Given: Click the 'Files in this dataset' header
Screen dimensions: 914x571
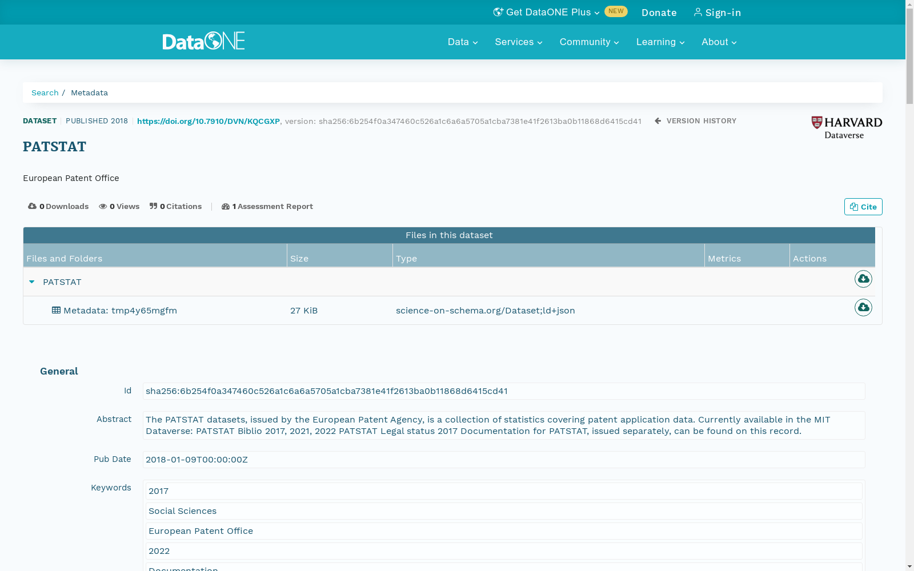Looking at the screenshot, I should (x=449, y=235).
